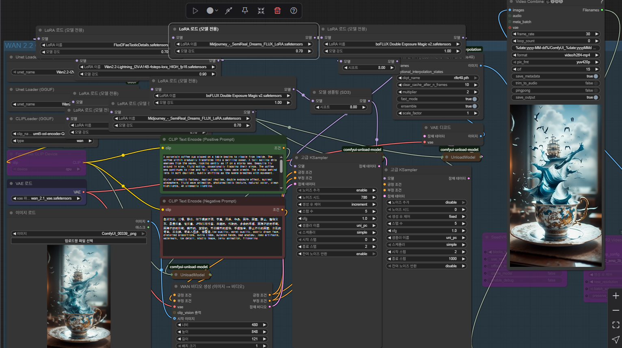
Task: Collapse the CLIP Text Encode (Positive Prompt) node dot
Action: coord(164,140)
